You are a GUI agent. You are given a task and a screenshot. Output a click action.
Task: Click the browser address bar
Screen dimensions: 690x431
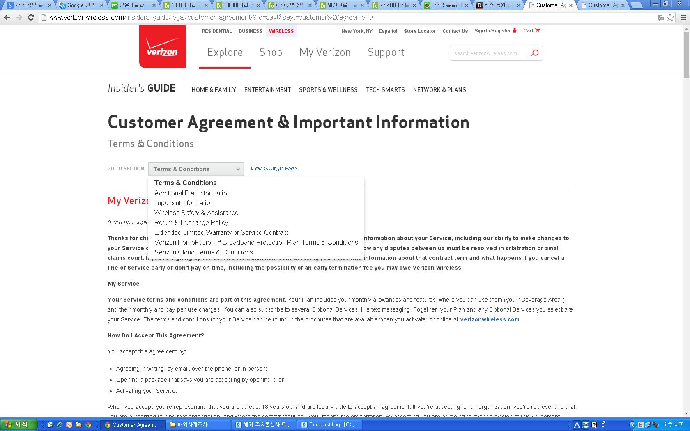click(x=349, y=18)
